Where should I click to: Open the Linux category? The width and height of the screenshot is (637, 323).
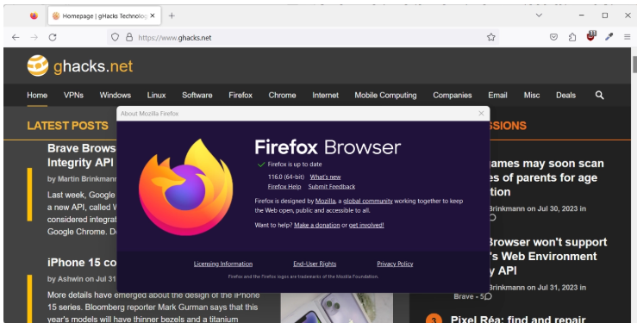tap(156, 96)
